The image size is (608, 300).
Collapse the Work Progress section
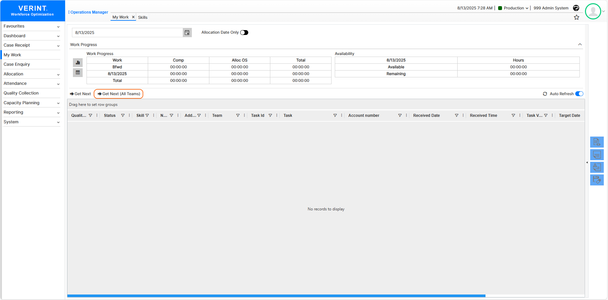pyautogui.click(x=579, y=45)
